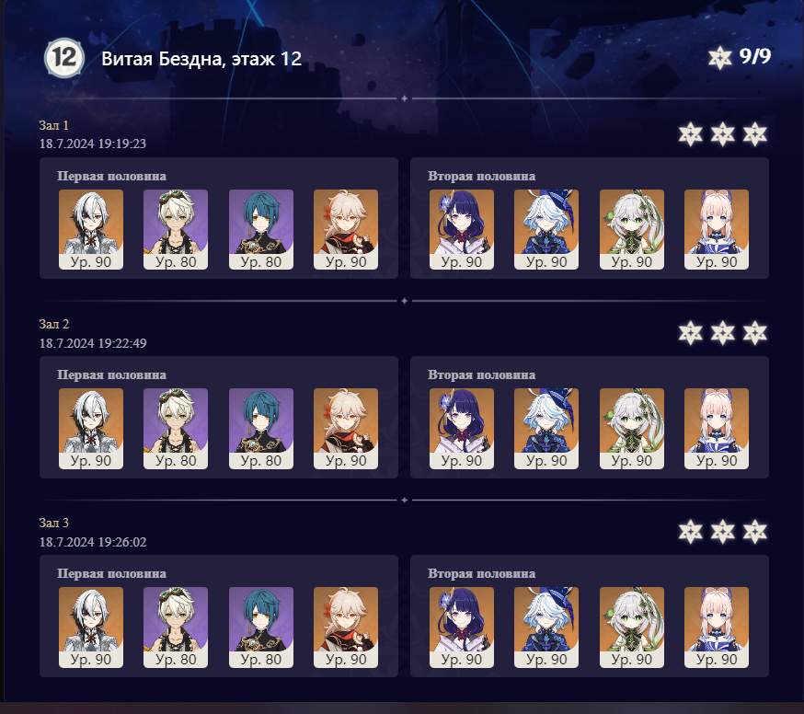Click Kokomi portrait in Зал 2 second half
804x714 pixels.
click(717, 428)
